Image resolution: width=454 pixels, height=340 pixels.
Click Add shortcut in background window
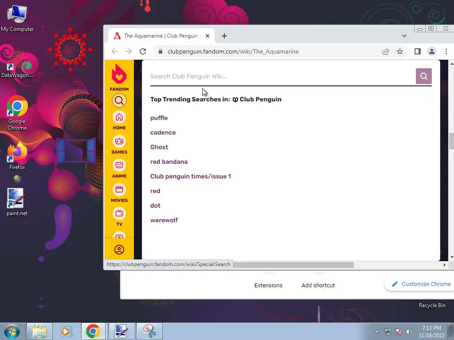(x=318, y=286)
